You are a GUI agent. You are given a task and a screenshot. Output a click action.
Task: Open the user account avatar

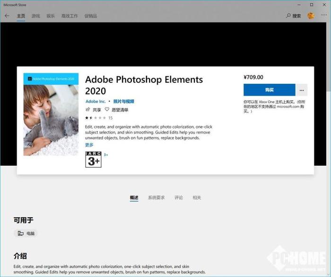(311, 16)
